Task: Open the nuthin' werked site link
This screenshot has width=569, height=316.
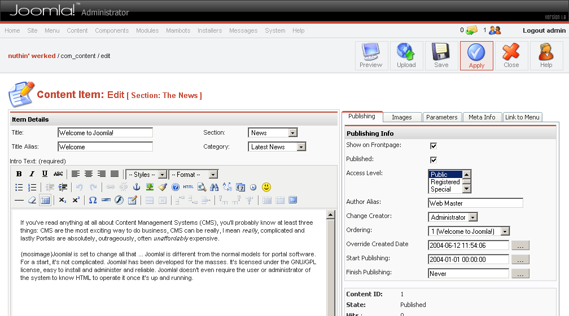Action: [x=32, y=56]
